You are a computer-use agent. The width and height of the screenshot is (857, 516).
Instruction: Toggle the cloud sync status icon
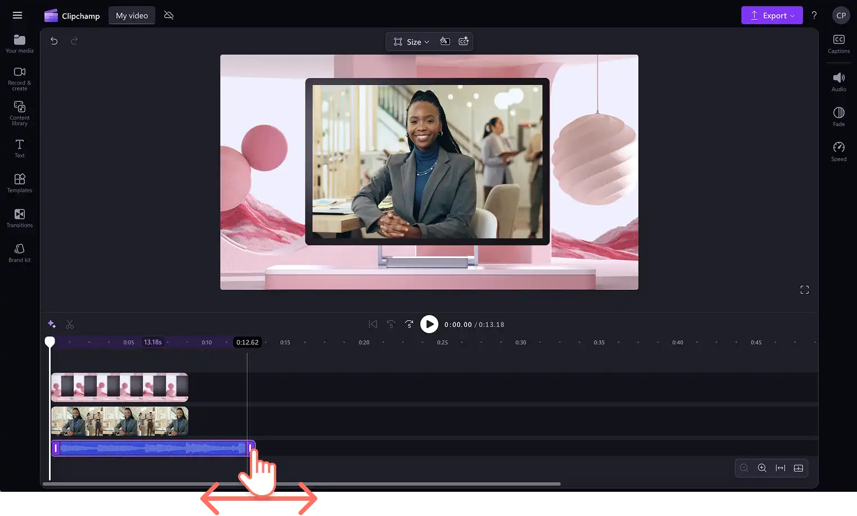(169, 15)
